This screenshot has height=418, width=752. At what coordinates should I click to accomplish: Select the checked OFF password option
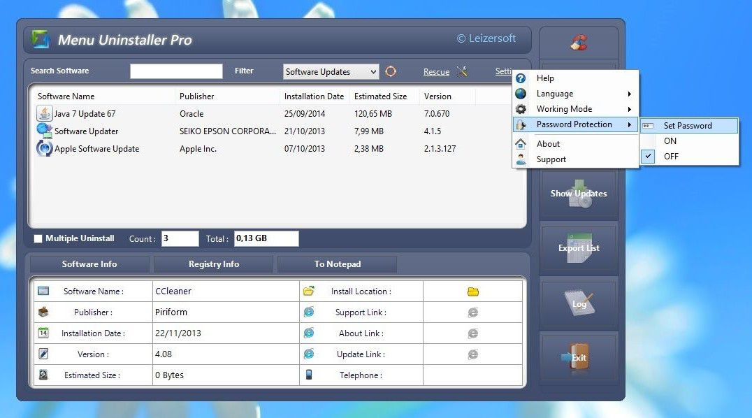click(x=690, y=157)
